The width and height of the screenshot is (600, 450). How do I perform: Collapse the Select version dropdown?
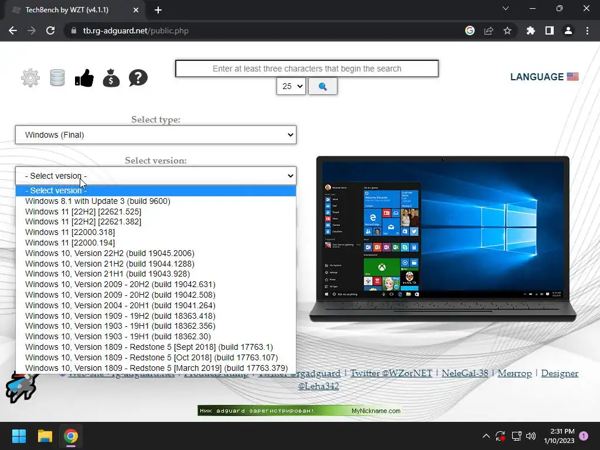[156, 176]
